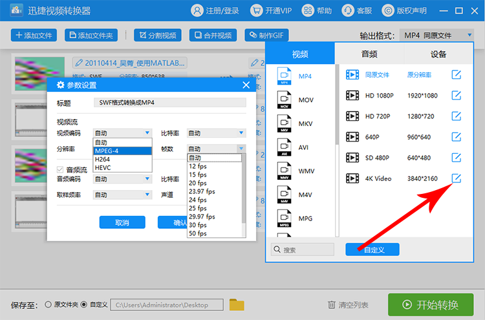The height and width of the screenshot is (320, 485).
Task: Start conversion with 开始转换
Action: tap(431, 304)
